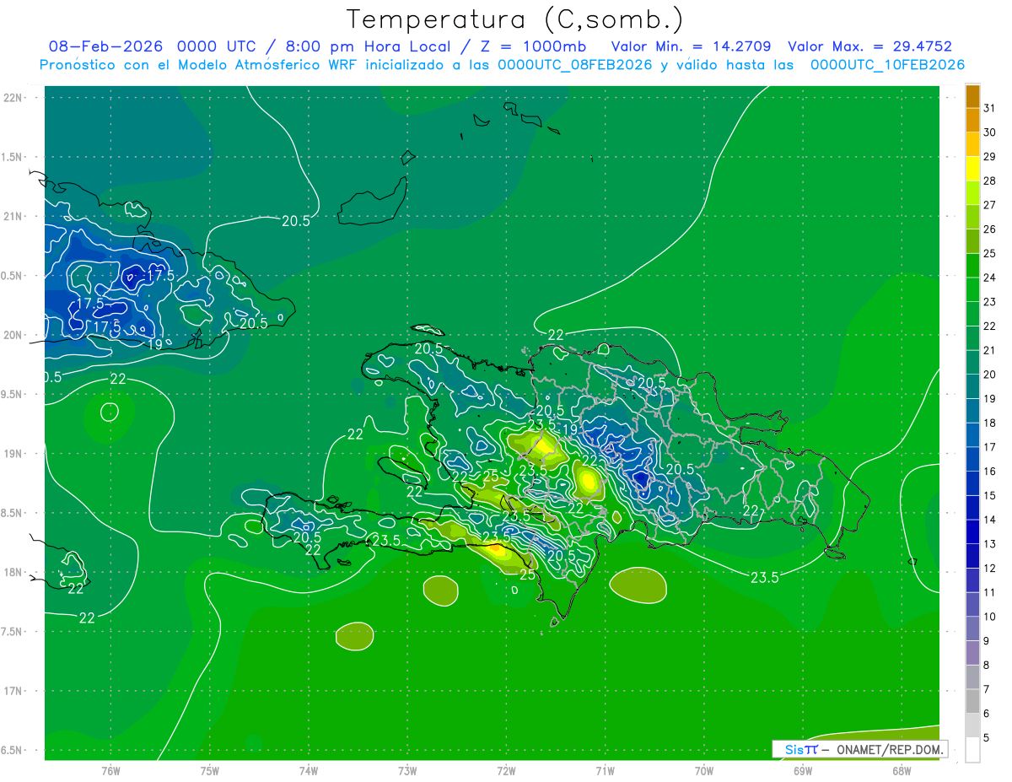Click the "69W" longitude axis label

tap(803, 771)
